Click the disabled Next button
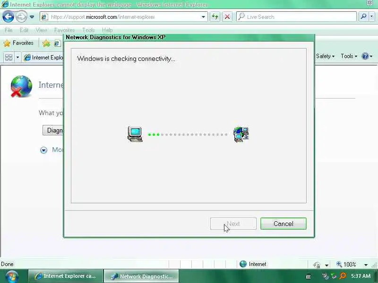The image size is (378, 283). (233, 224)
